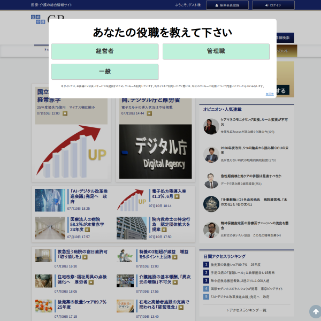
Task: Open 精神保健指定医の診療所チェーン column
Action: click(255, 226)
